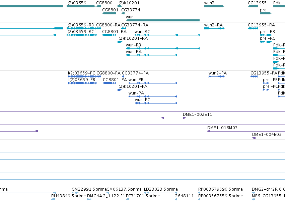Click feature 2648111 label

tap(184, 196)
